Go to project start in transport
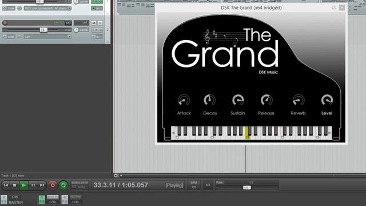The height and width of the screenshot is (206, 366). [6, 185]
